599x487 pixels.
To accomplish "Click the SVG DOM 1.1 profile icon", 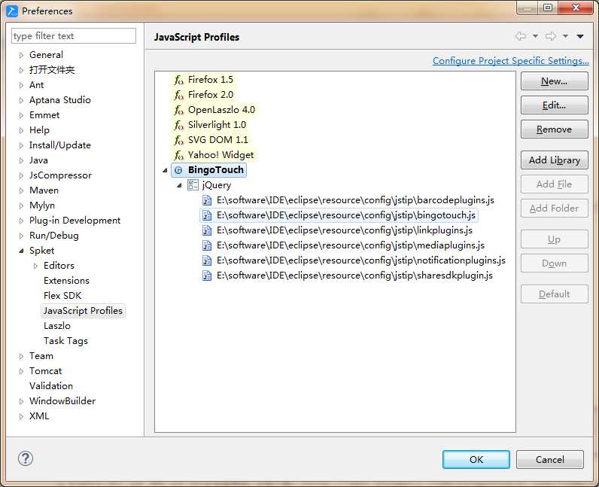I will click(x=178, y=140).
